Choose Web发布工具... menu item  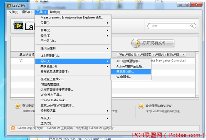(x=73, y=95)
